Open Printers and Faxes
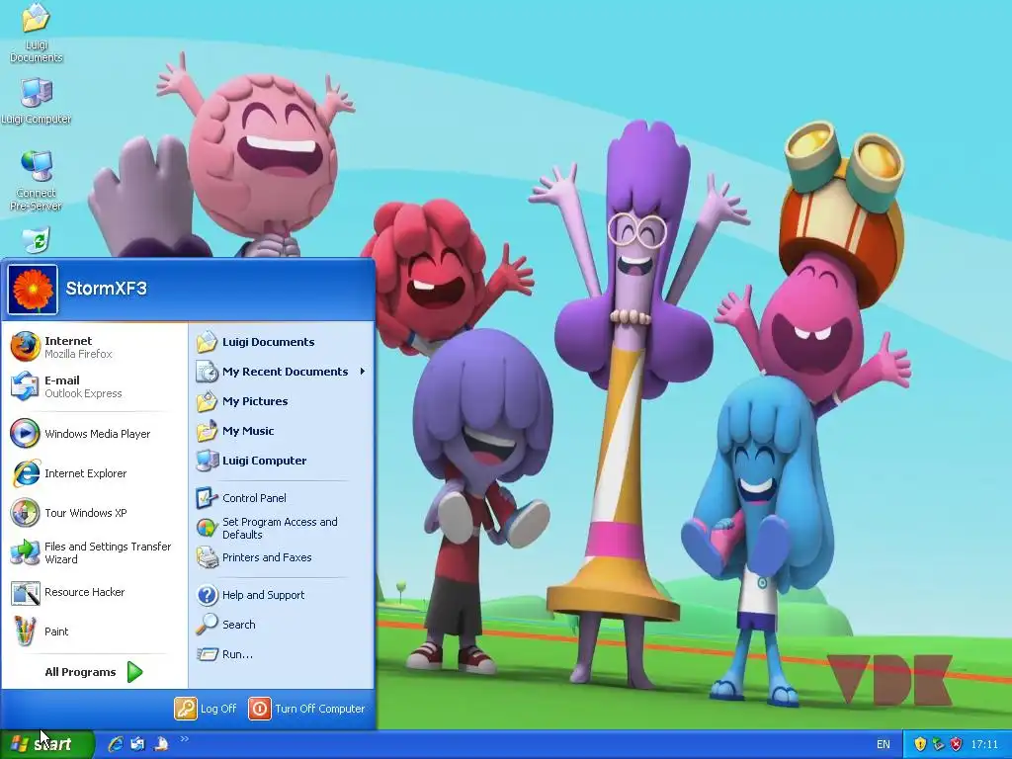Screen dimensions: 1012x759 point(282,557)
